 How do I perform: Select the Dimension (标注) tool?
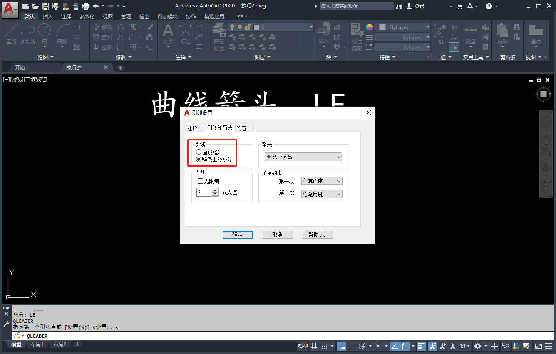coord(185,33)
